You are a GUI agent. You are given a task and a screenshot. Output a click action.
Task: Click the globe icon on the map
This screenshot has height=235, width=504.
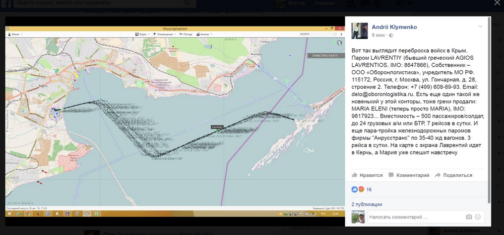[x=339, y=43]
